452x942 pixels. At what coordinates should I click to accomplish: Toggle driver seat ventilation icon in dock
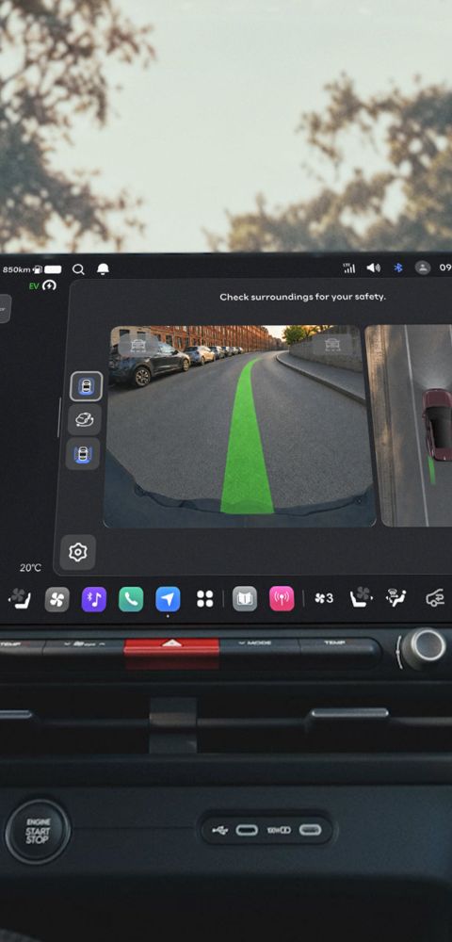[20, 598]
